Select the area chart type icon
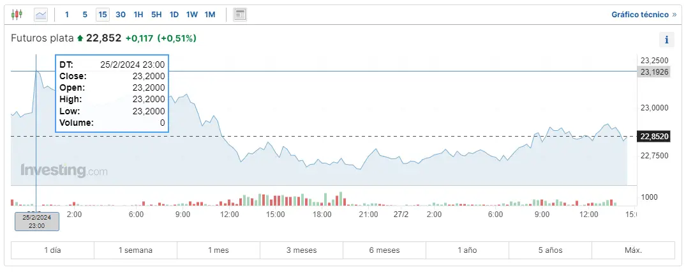 point(41,14)
